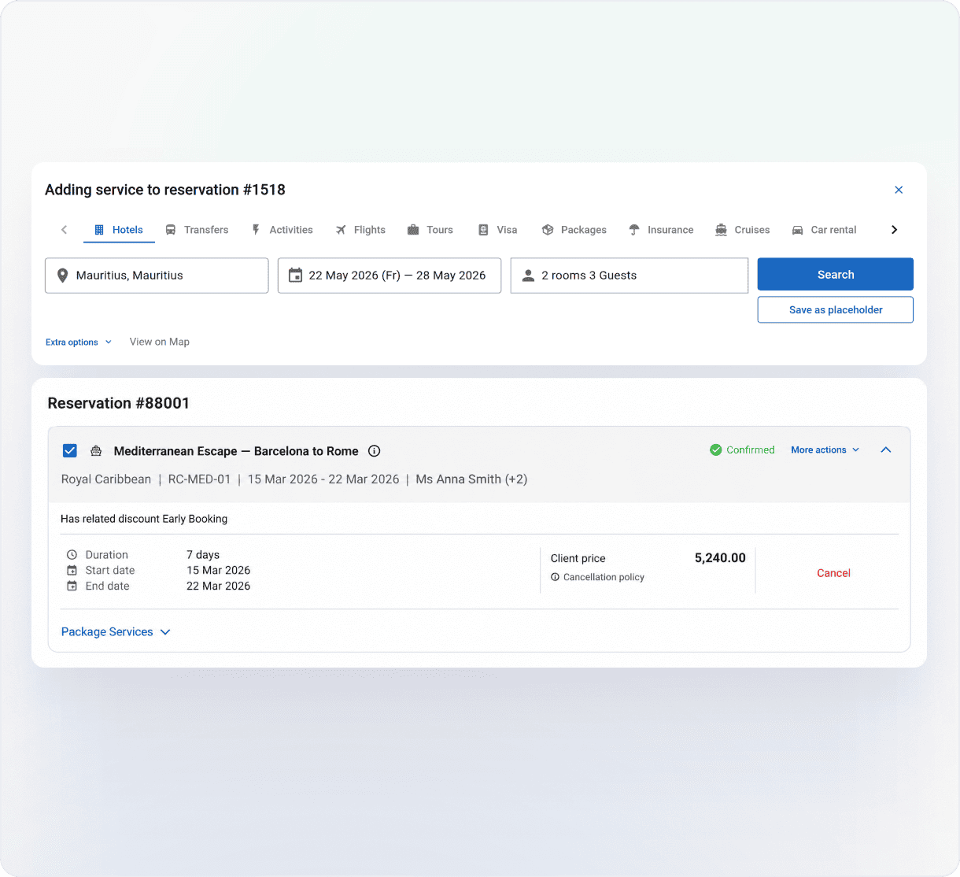Open the info icon next to Barcelona to Rome

pos(375,451)
